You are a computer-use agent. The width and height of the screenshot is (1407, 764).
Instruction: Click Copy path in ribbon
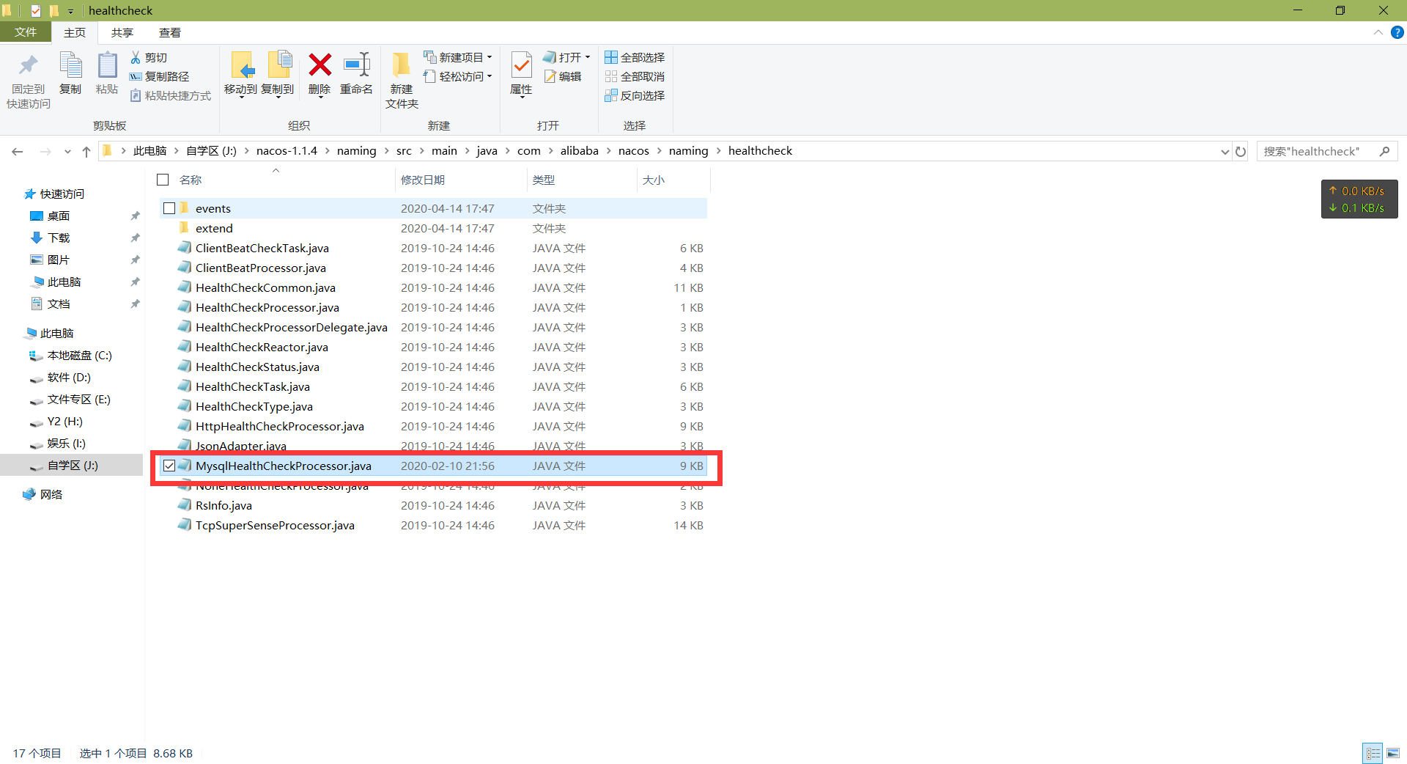coord(159,76)
